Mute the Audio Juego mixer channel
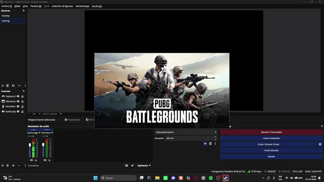The image size is (324, 182). click(32, 160)
